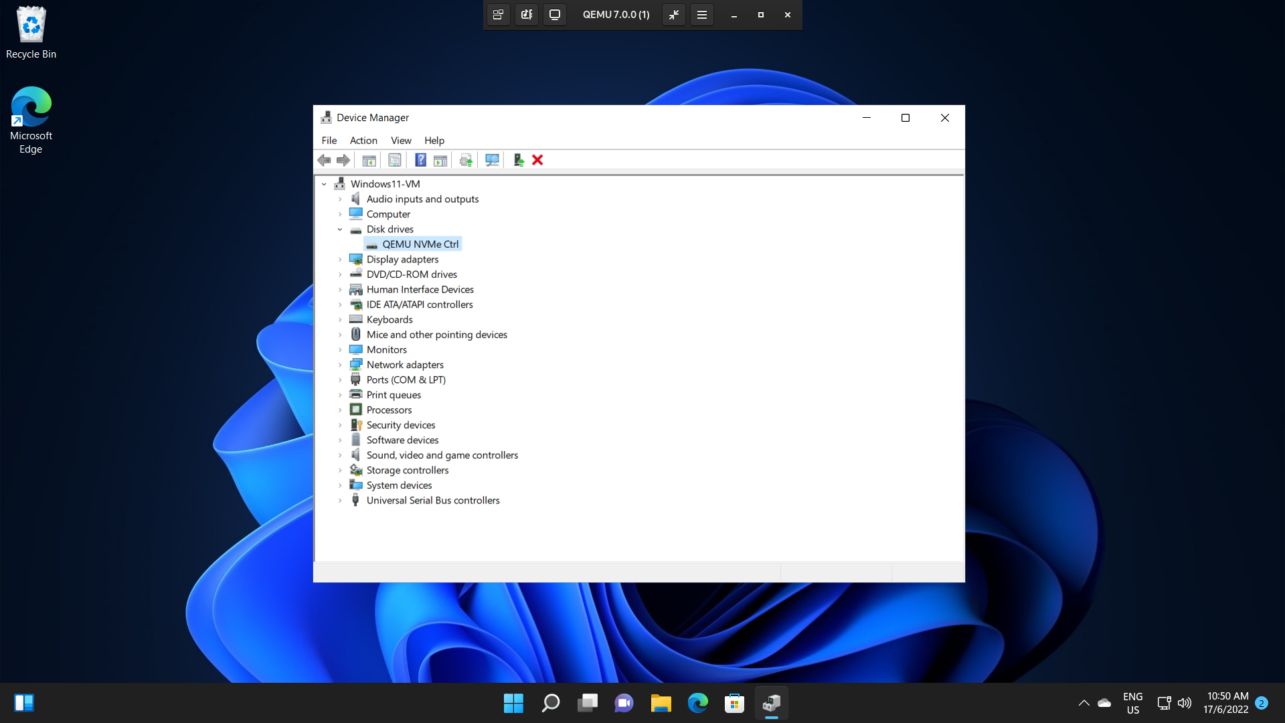This screenshot has width=1285, height=723.
Task: Expand Universal Serial Bus controllers
Action: point(340,501)
